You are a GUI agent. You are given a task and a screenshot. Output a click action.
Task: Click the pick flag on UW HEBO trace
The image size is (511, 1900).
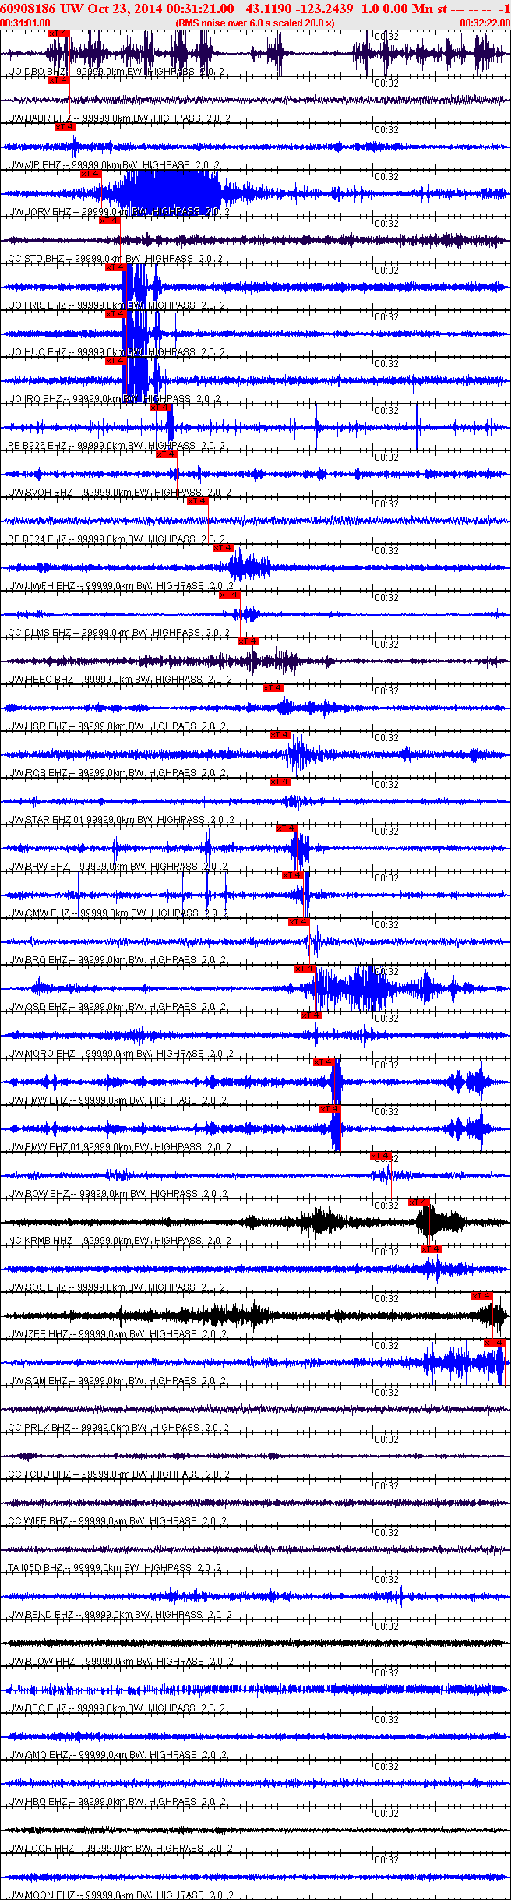tap(248, 641)
